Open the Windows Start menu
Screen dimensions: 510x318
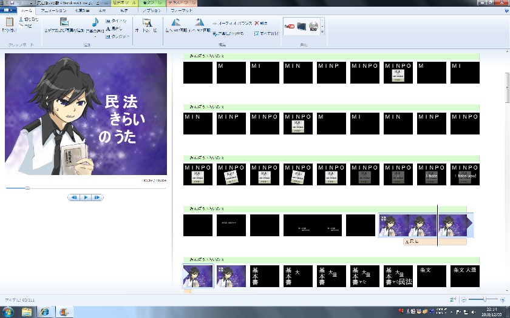coord(8,312)
